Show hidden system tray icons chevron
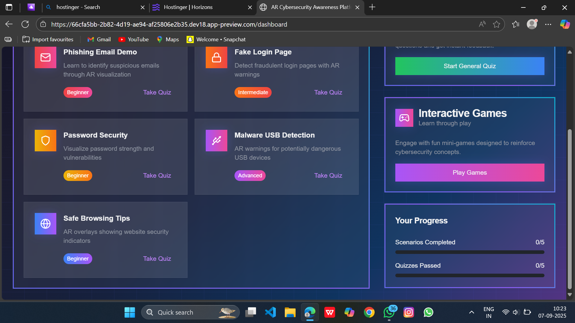Screen dimensions: 575x323 pos(471,313)
